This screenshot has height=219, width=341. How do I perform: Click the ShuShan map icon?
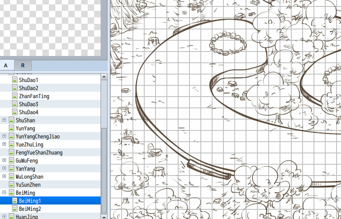[x=12, y=120]
